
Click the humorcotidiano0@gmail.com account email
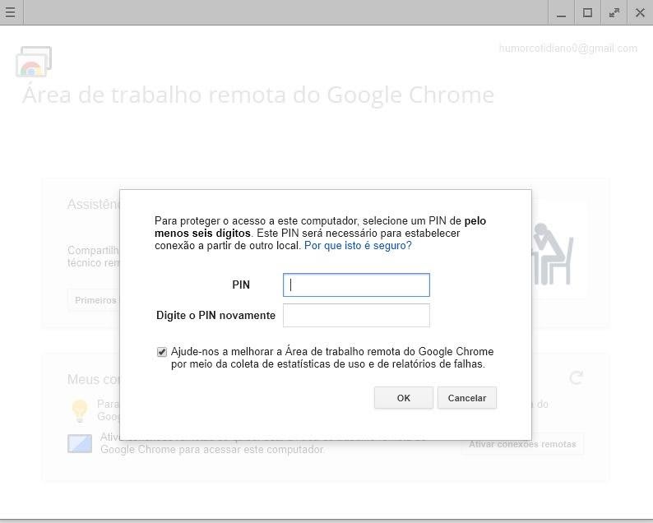click(567, 49)
